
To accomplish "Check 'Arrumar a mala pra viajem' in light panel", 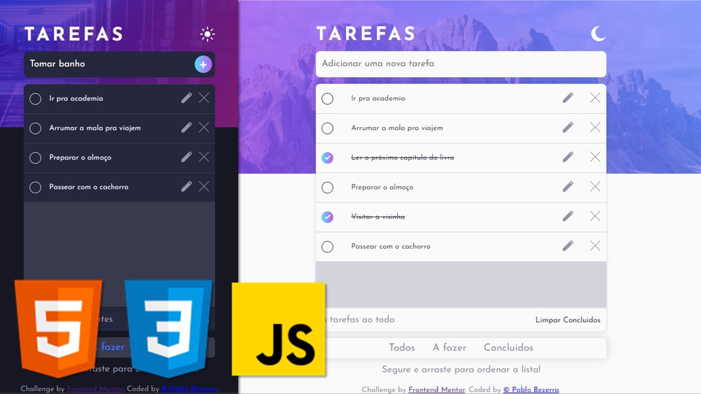I will point(327,129).
